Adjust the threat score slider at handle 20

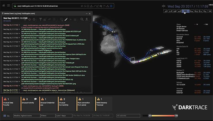(x=150, y=116)
